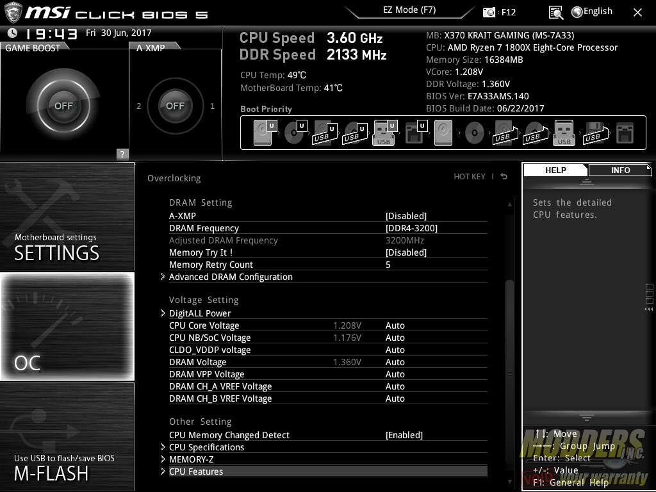Select the UEFI CD/DVD boot device icon
The width and height of the screenshot is (656, 492).
click(x=295, y=133)
